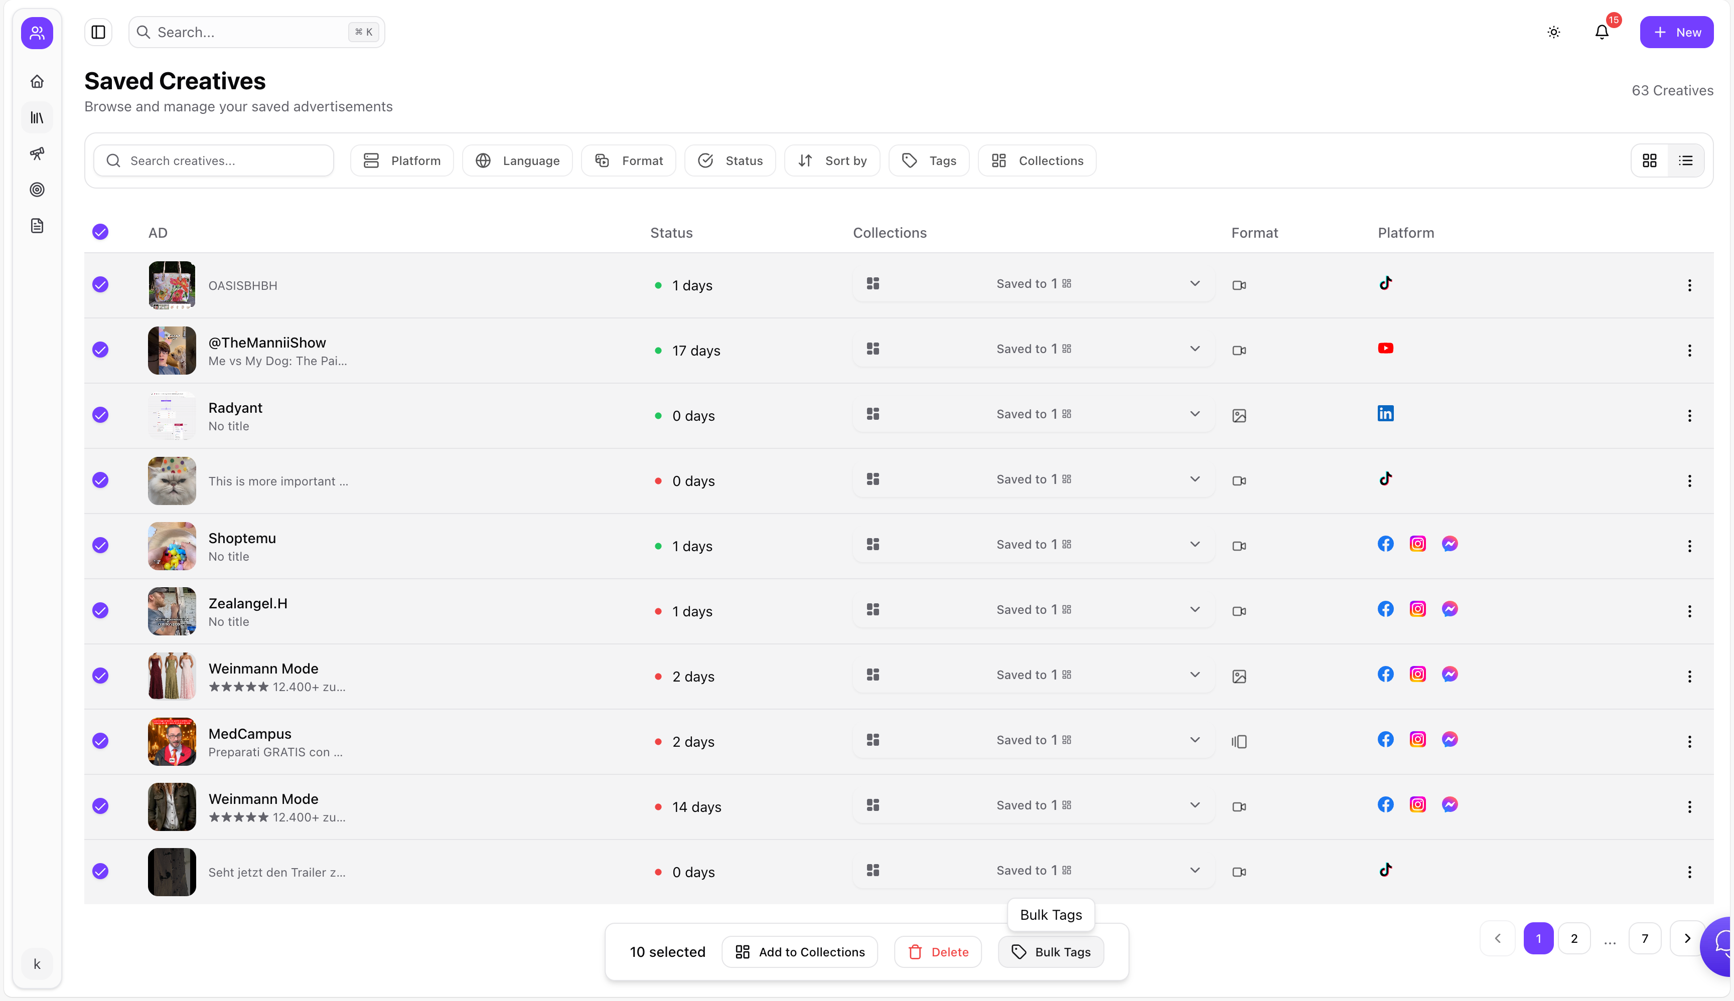Switch to grid view layout
This screenshot has height=1001, width=1734.
pos(1649,161)
